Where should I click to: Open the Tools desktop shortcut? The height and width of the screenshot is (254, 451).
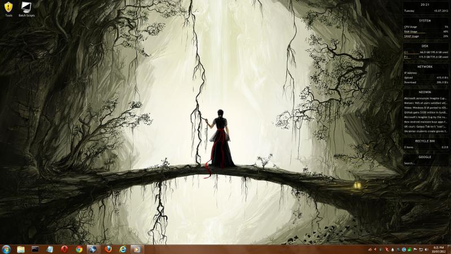click(8, 9)
